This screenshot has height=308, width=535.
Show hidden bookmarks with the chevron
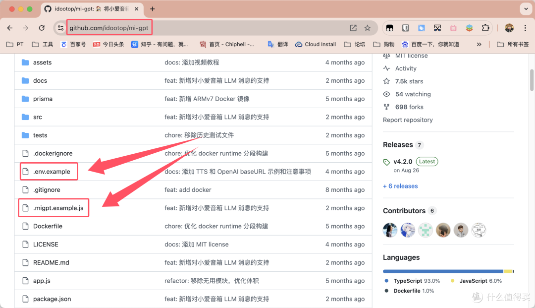coord(479,45)
